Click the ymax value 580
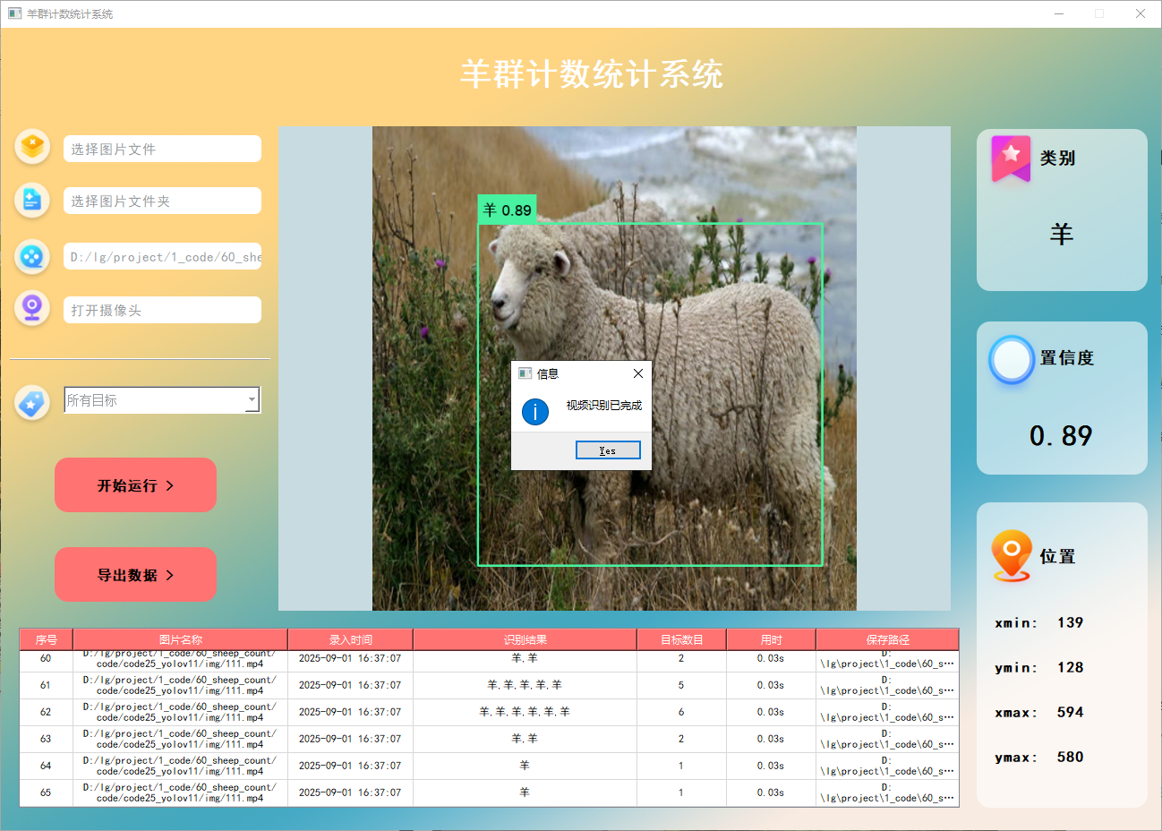The height and width of the screenshot is (831, 1162). pos(1070,757)
